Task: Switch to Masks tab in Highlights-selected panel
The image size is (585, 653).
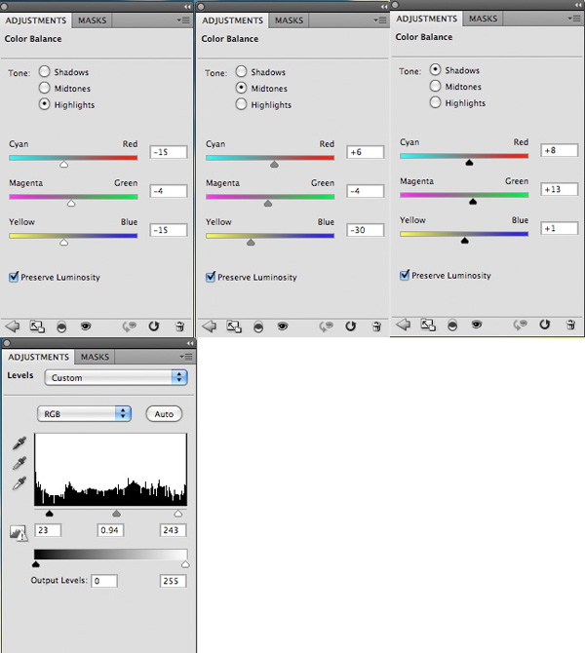Action: [x=92, y=20]
